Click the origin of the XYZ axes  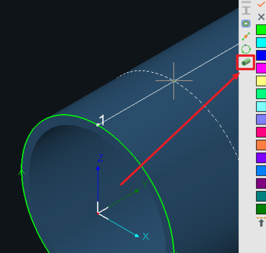click(98, 213)
